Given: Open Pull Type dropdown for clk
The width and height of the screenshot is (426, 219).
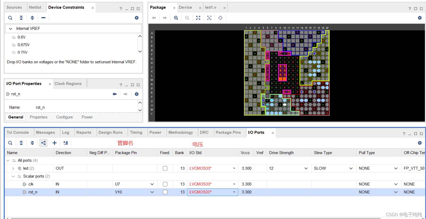Looking at the screenshot, I should point(396,184).
